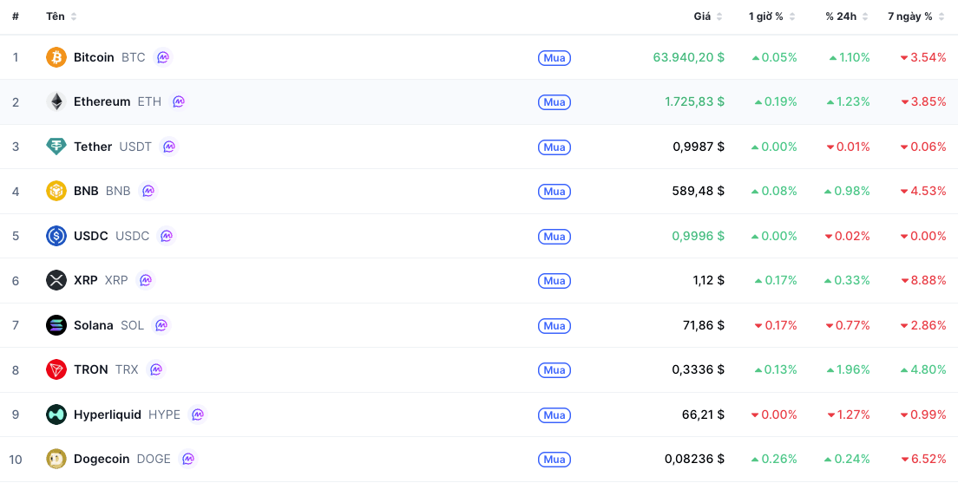Click the Ethereum coin logo
Image resolution: width=958 pixels, height=483 pixels.
[56, 102]
